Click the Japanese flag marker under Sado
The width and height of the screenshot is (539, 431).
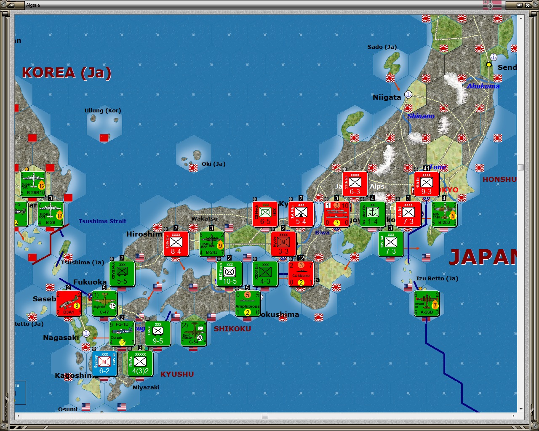tap(390, 78)
